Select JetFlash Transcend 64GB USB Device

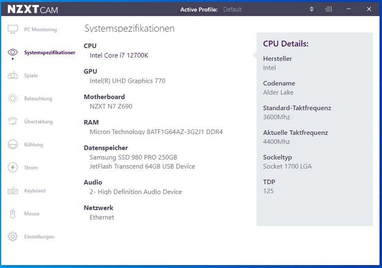click(x=142, y=166)
